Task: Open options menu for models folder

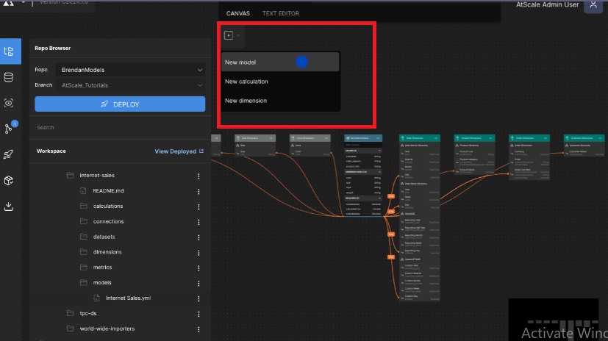Action: pyautogui.click(x=198, y=282)
